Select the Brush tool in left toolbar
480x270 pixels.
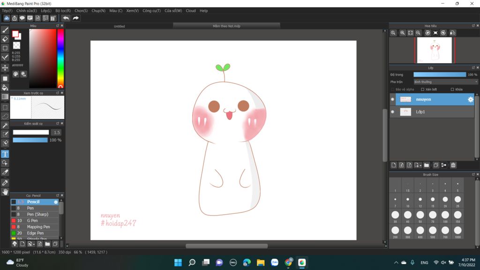click(5, 30)
